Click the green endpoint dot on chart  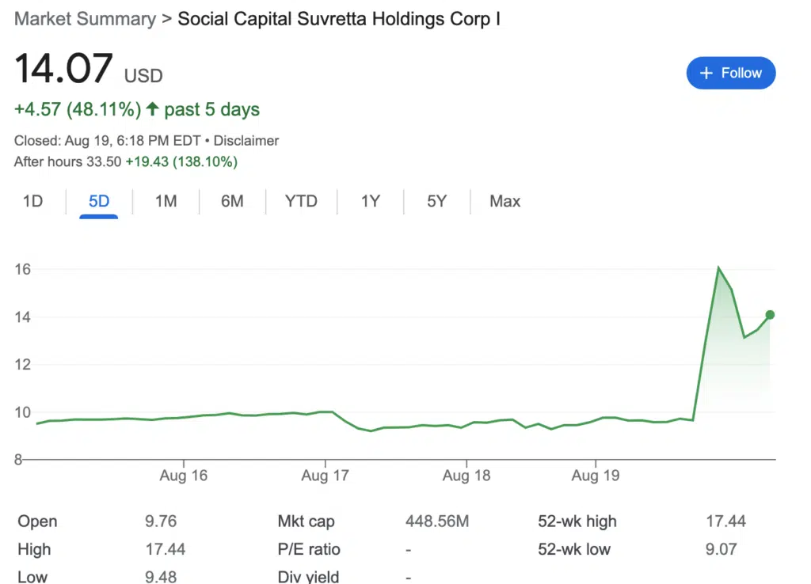(x=770, y=315)
